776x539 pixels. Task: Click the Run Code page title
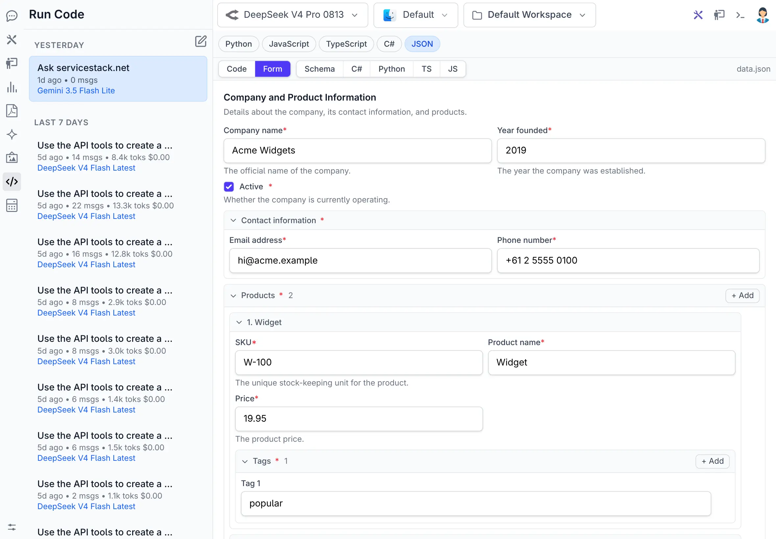(x=57, y=14)
